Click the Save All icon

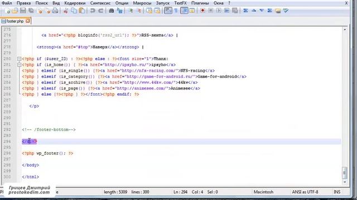click(31, 11)
